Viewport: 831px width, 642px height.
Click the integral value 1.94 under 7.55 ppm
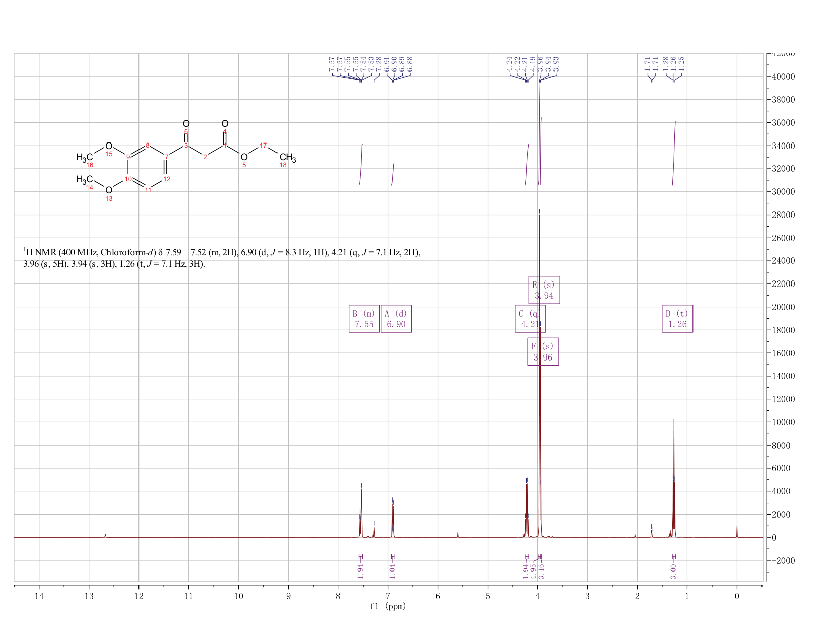360,571
